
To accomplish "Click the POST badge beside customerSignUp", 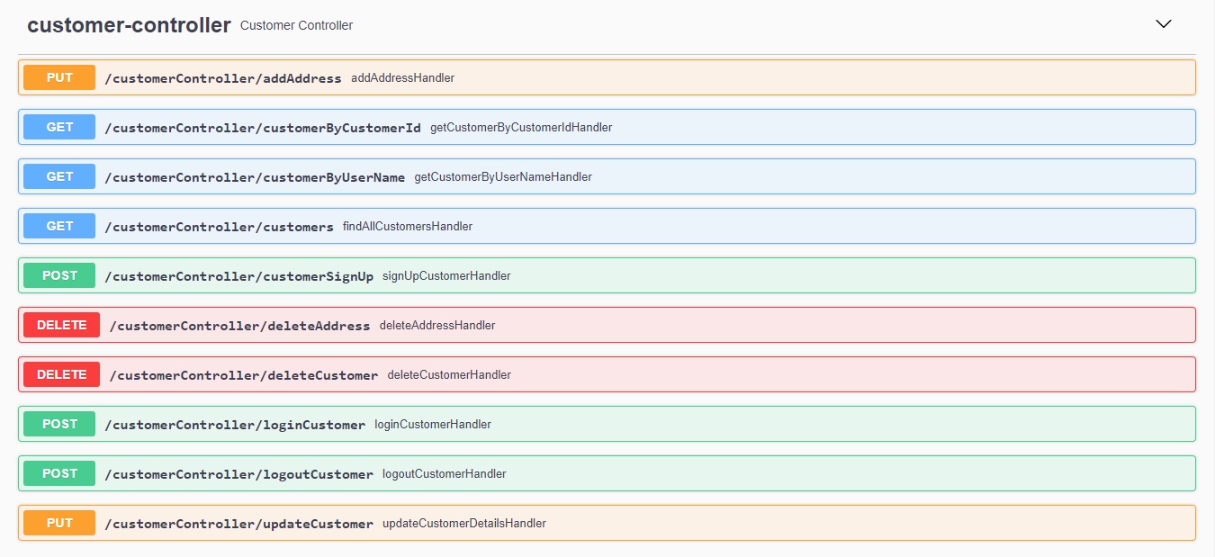I will pos(58,275).
